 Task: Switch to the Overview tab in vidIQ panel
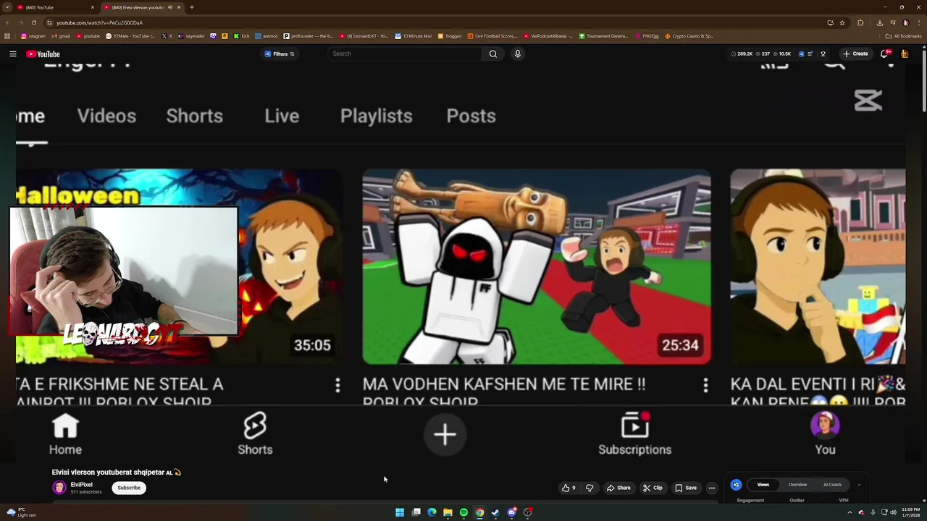[797, 485]
